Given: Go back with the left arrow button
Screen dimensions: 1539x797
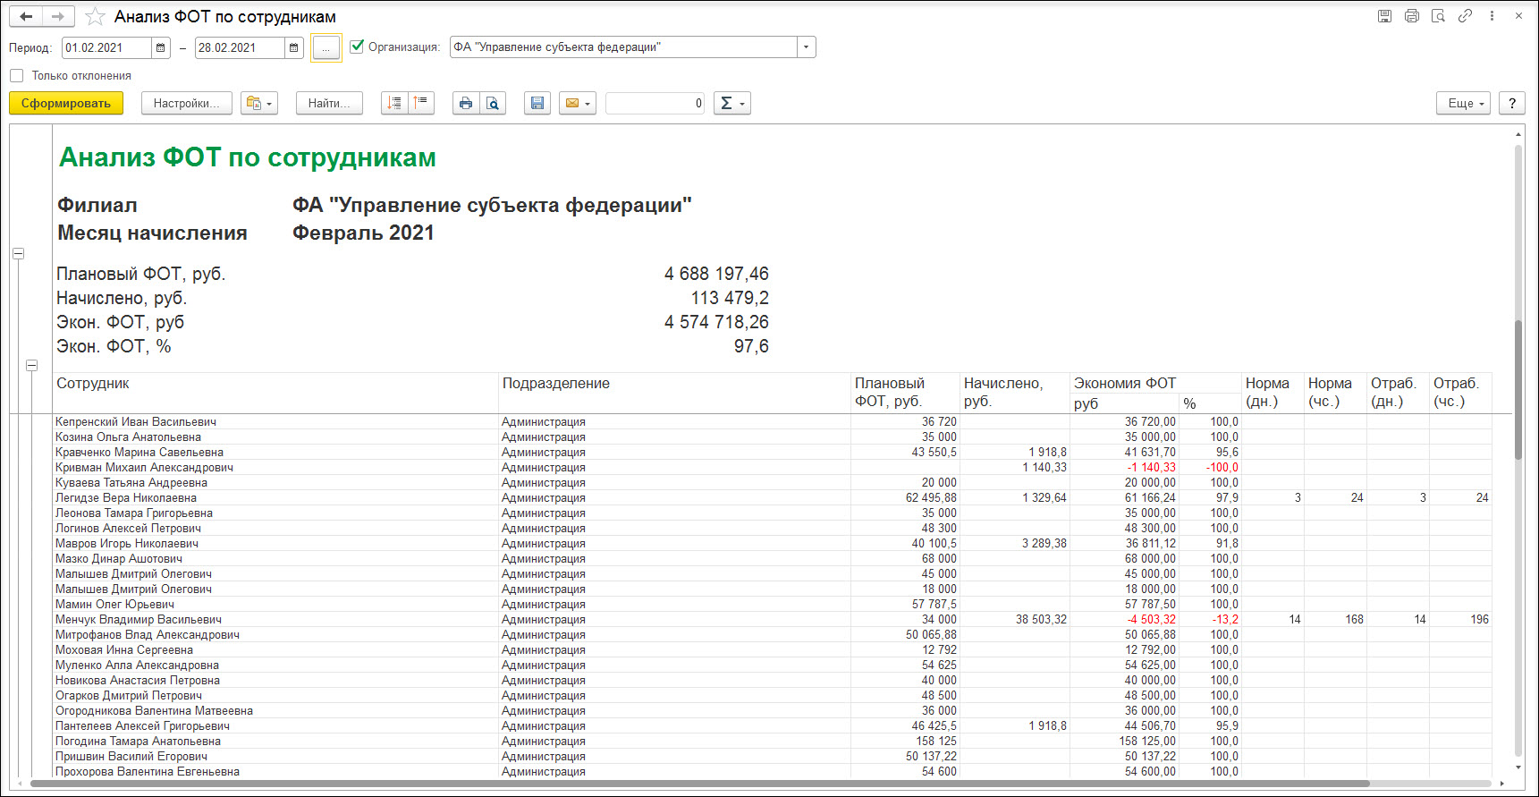Looking at the screenshot, I should [26, 16].
